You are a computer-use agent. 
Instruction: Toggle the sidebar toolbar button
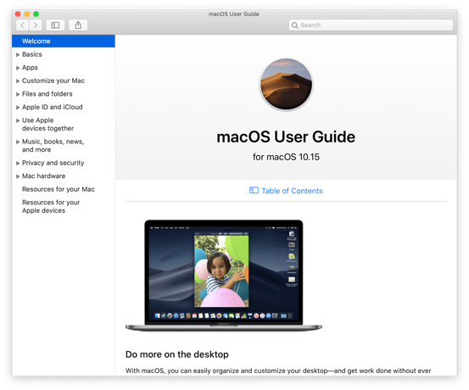[55, 25]
